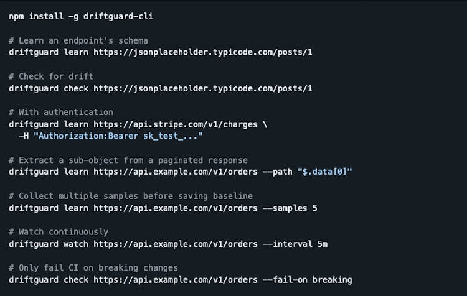Click the -H flag before the Authorization header
This screenshot has width=467, height=296.
(x=24, y=136)
